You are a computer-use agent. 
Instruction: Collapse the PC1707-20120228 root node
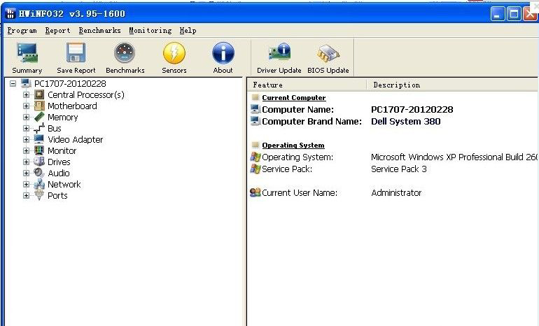tap(13, 83)
